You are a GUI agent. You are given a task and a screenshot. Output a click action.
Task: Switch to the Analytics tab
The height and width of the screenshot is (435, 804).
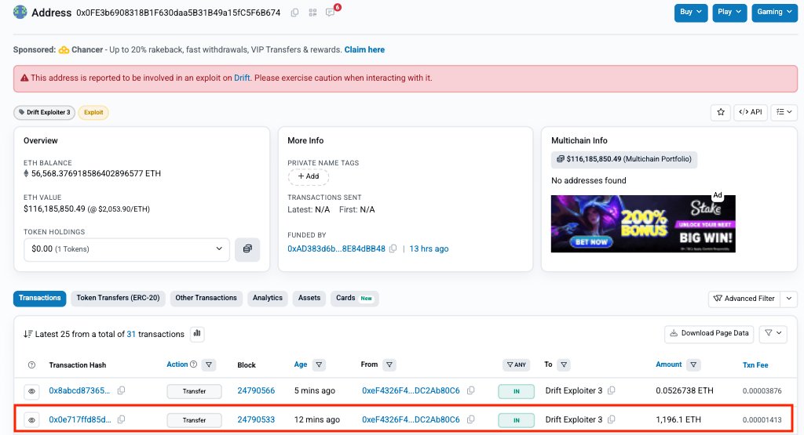click(268, 298)
